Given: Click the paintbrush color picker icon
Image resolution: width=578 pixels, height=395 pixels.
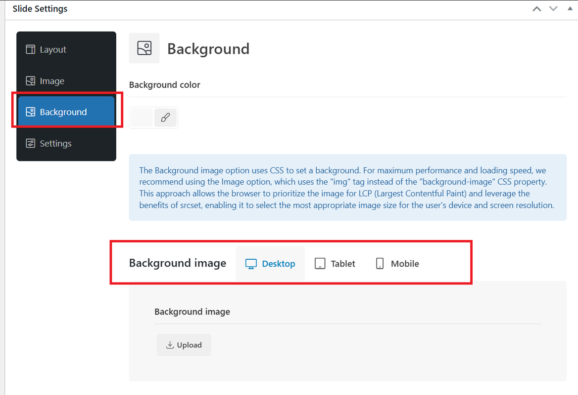Looking at the screenshot, I should pyautogui.click(x=165, y=118).
